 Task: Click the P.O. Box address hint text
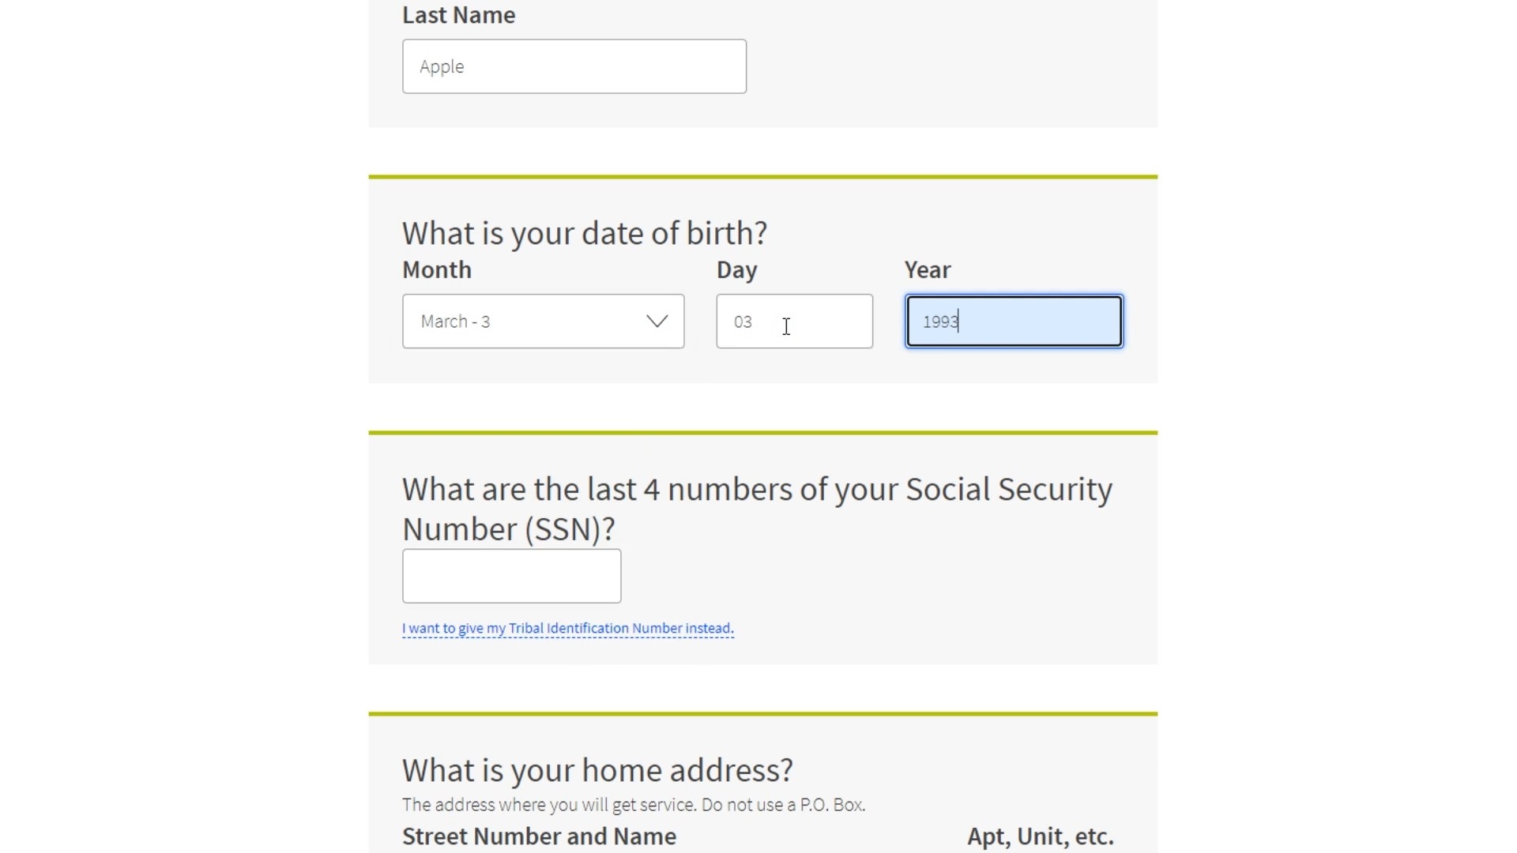pos(634,805)
